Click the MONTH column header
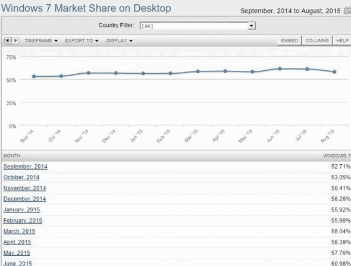 click(x=12, y=156)
